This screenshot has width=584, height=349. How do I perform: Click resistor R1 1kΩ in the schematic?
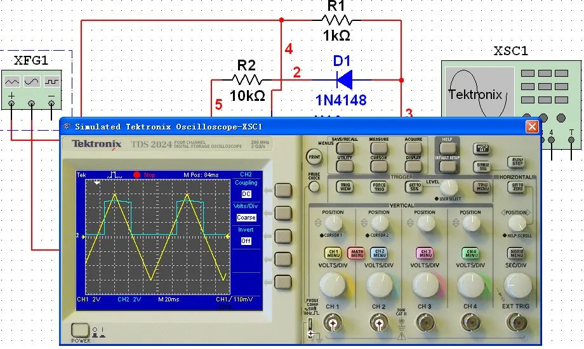click(x=336, y=20)
